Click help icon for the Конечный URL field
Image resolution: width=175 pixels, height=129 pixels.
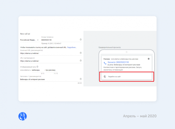tap(81, 53)
